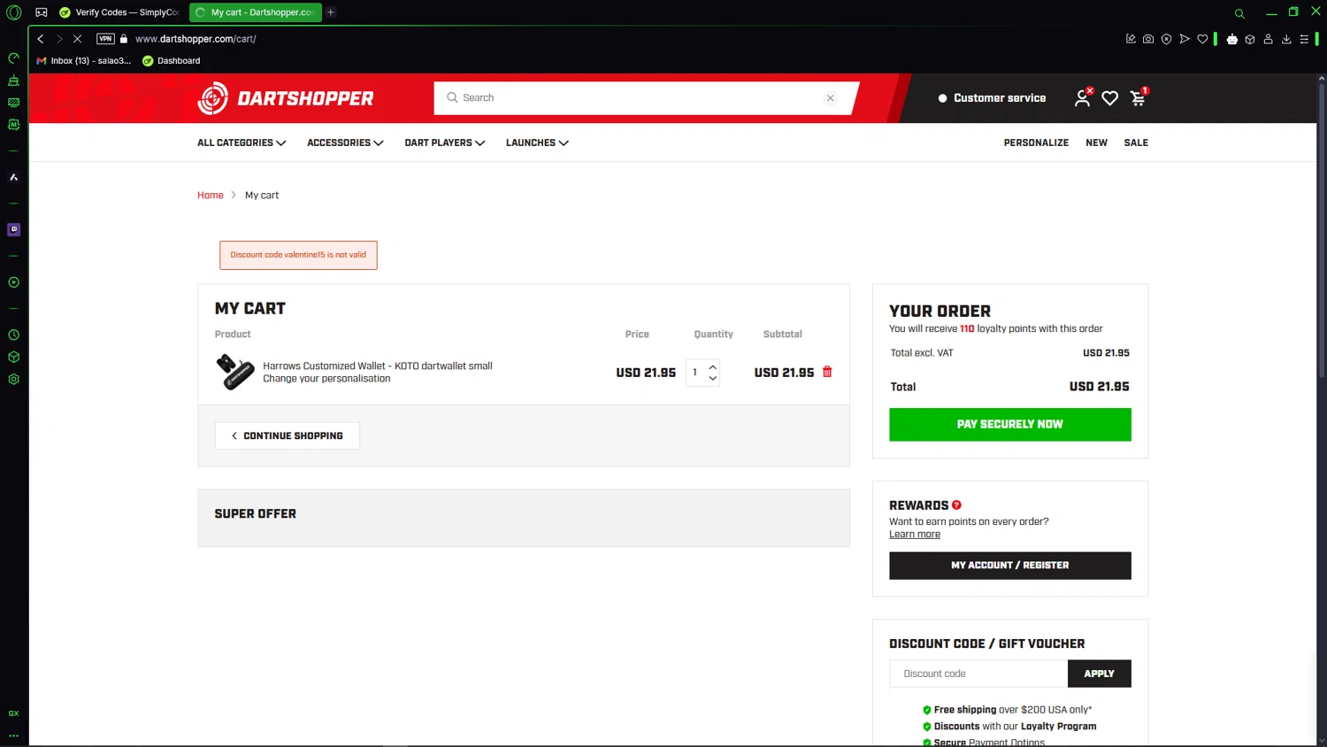
Task: Increase quantity with up arrow
Action: [x=712, y=366]
